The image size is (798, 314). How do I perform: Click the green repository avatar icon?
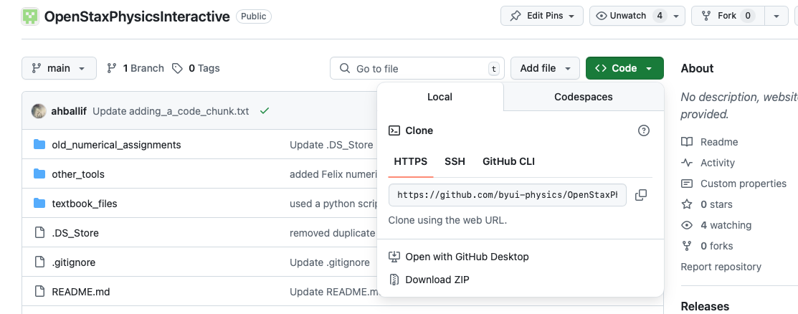30,16
